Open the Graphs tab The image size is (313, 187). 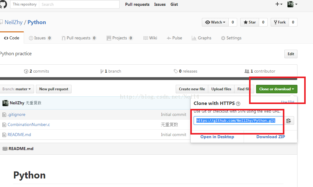pyautogui.click(x=202, y=38)
